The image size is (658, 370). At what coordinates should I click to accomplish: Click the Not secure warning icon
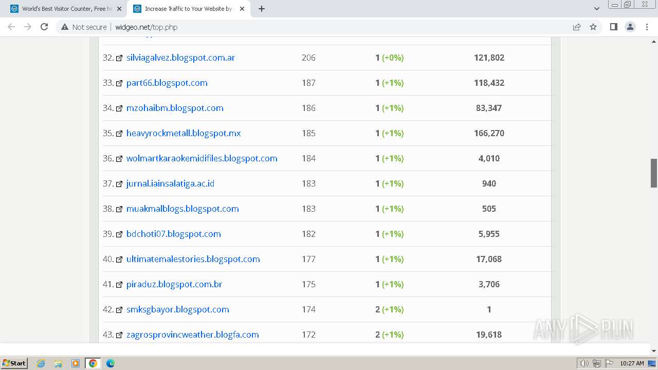pyautogui.click(x=65, y=27)
